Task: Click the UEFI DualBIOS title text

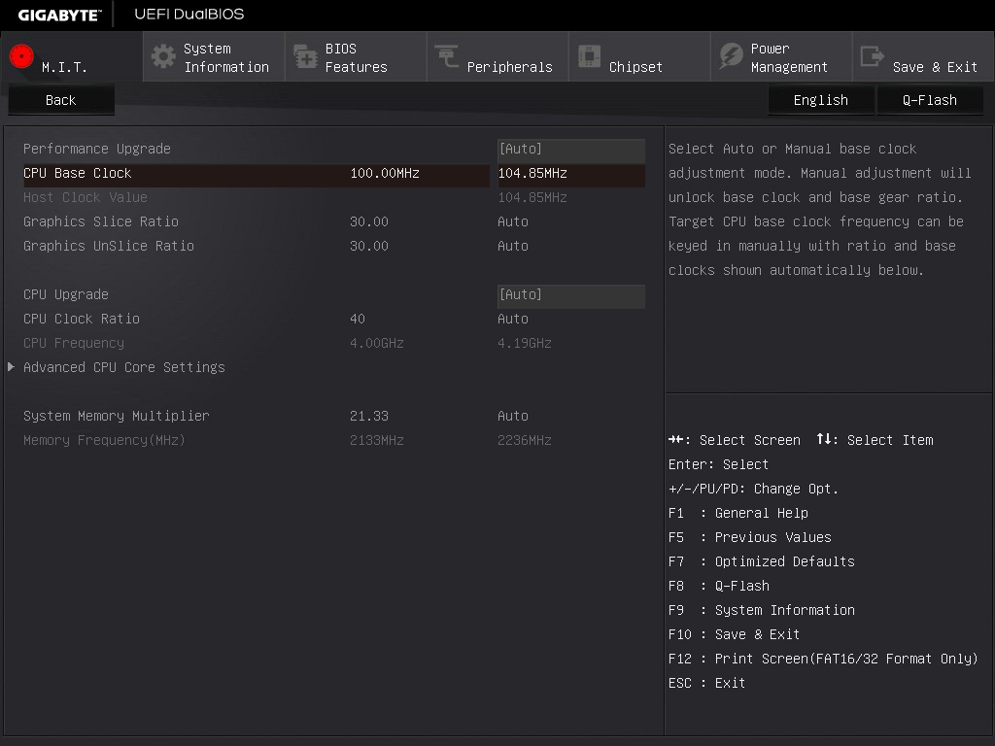Action: tap(189, 14)
